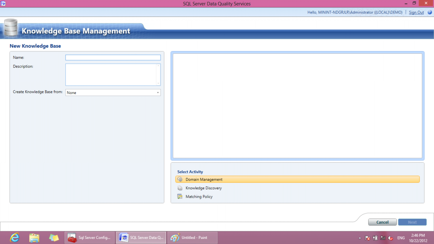This screenshot has width=434, height=244.
Task: Open the Create Knowledge Base from dropdown
Action: (x=113, y=93)
